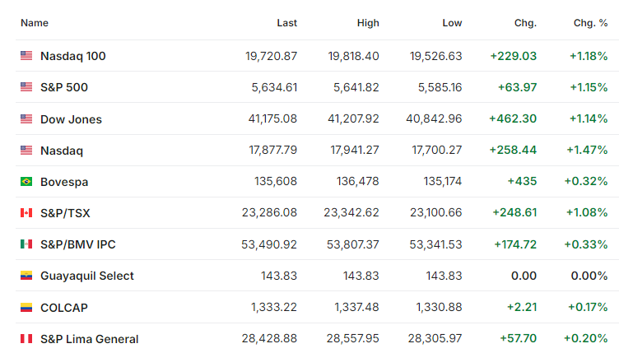Viewport: 619px width, 353px height.
Task: Sort by the Low column header
Action: 452,23
